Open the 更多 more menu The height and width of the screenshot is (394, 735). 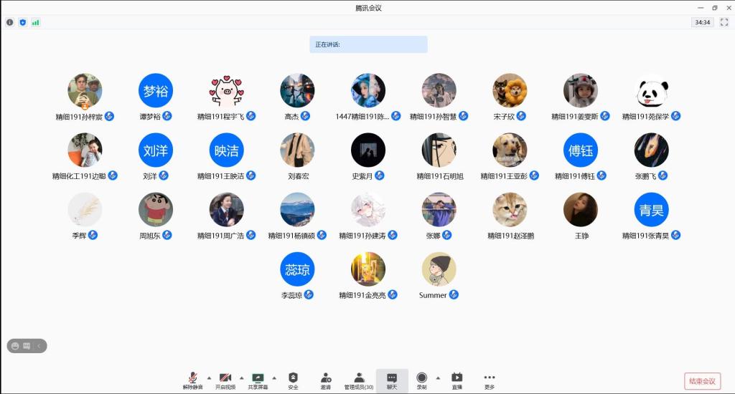coord(490,380)
